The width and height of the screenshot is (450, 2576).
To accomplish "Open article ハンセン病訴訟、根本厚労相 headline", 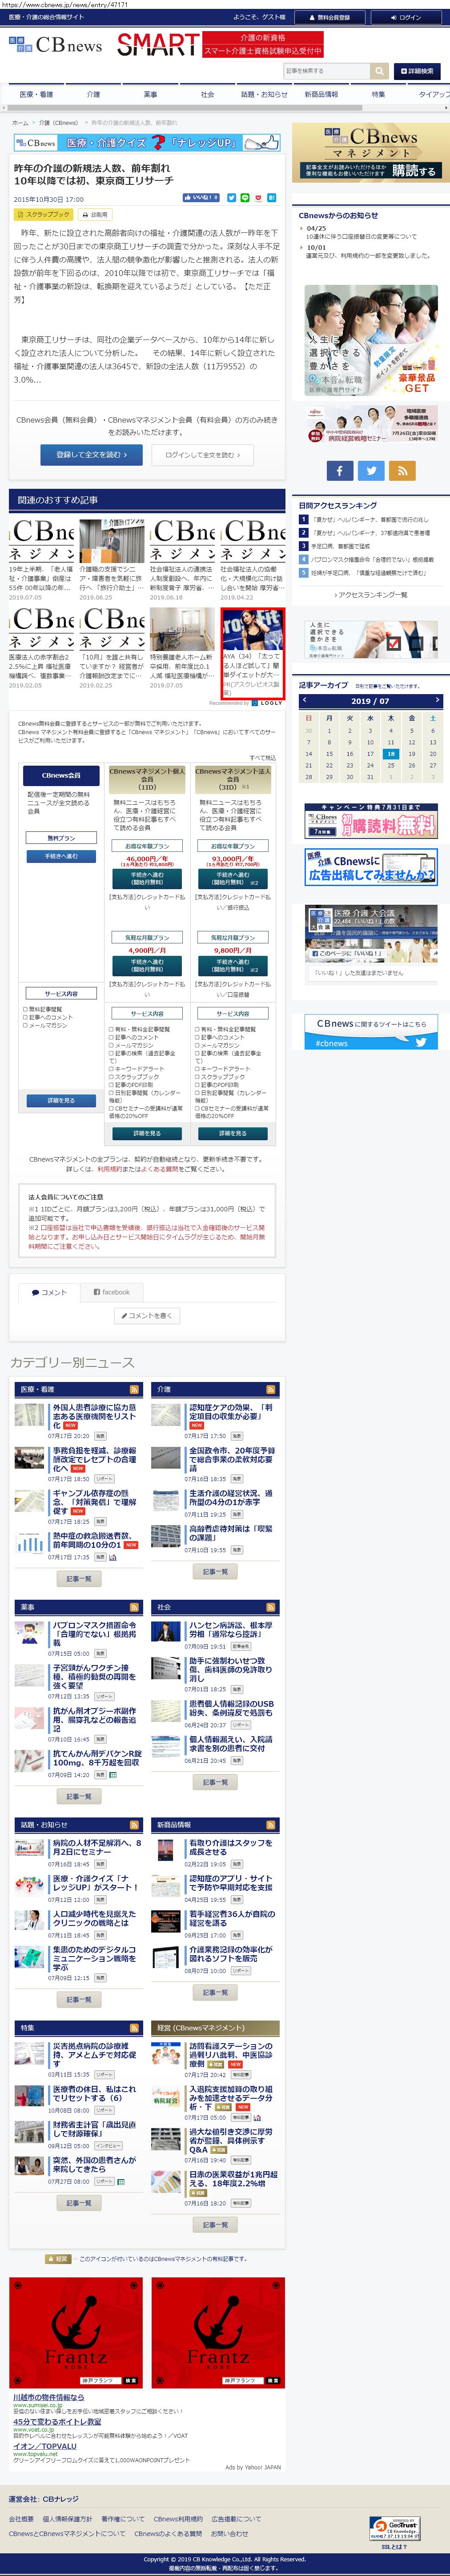I will [230, 1630].
